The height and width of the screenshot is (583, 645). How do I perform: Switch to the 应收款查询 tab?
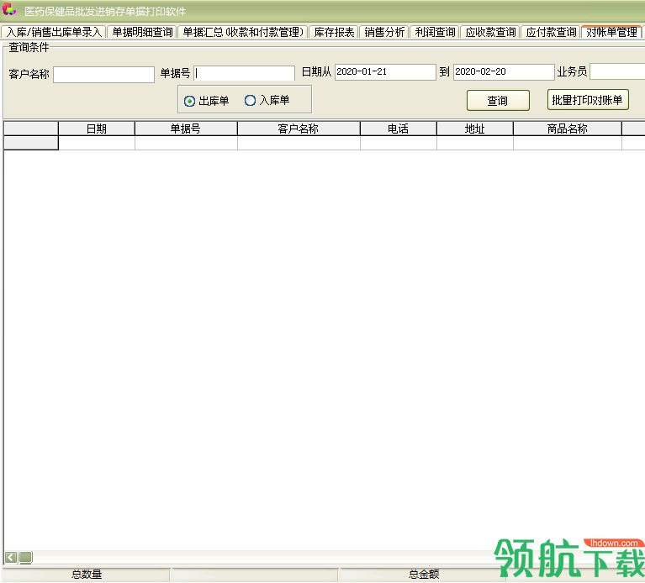[490, 32]
